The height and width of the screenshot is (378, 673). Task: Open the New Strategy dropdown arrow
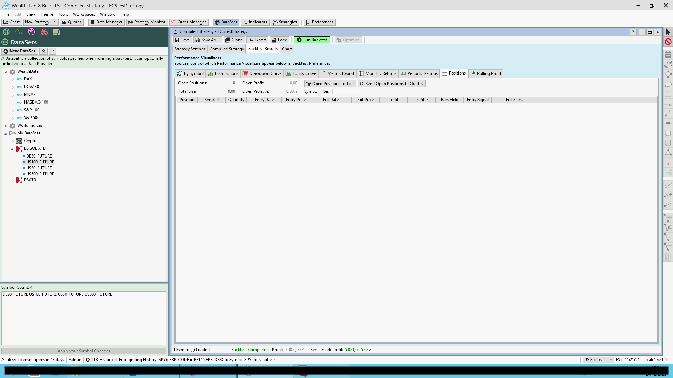coord(55,22)
